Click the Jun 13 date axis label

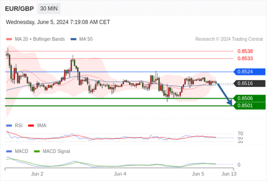coord(229,174)
